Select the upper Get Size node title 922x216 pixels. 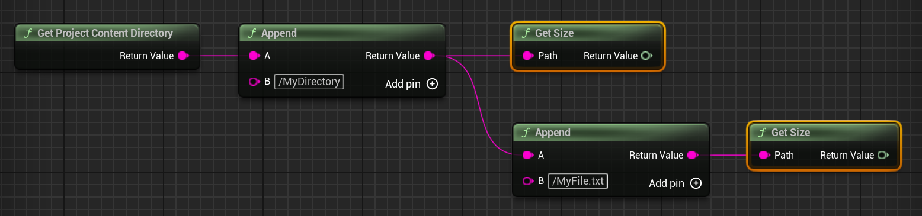point(554,33)
